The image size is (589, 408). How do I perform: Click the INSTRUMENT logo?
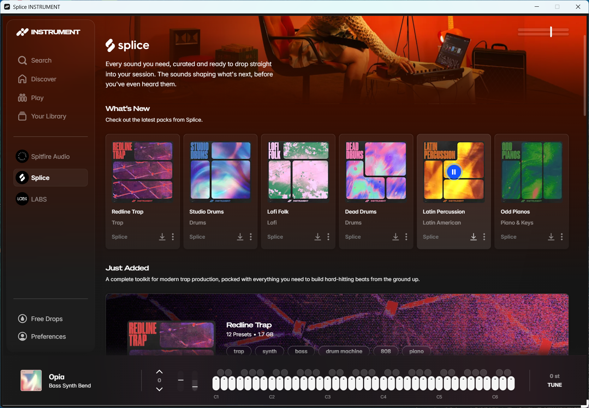coord(48,32)
